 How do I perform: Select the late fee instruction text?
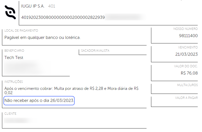click(x=71, y=91)
